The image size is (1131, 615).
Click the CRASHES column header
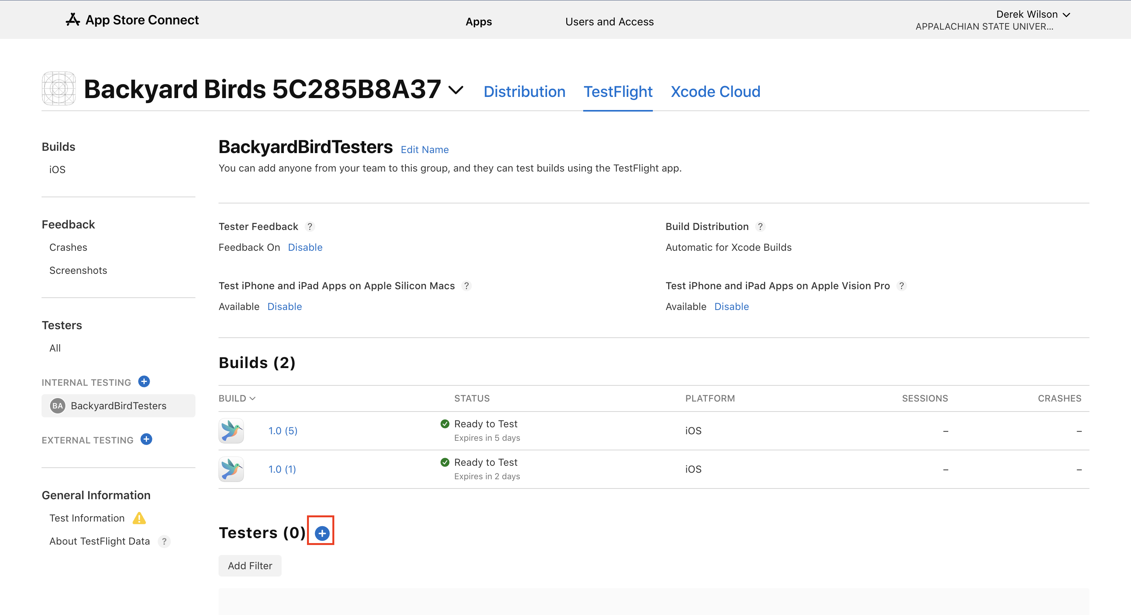1059,398
